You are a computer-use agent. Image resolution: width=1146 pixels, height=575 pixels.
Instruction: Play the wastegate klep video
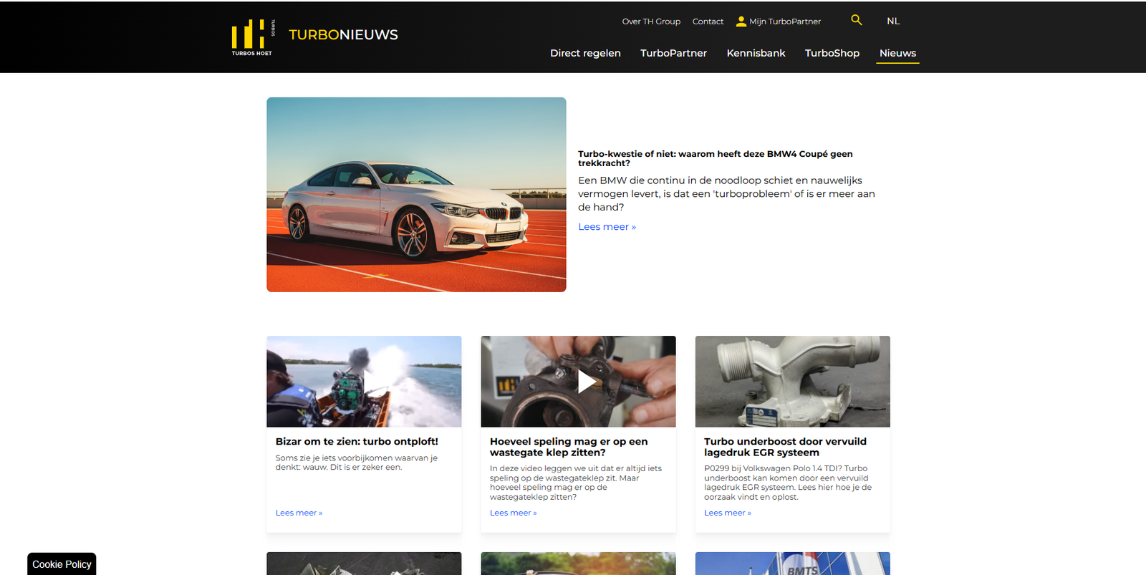pyautogui.click(x=586, y=382)
